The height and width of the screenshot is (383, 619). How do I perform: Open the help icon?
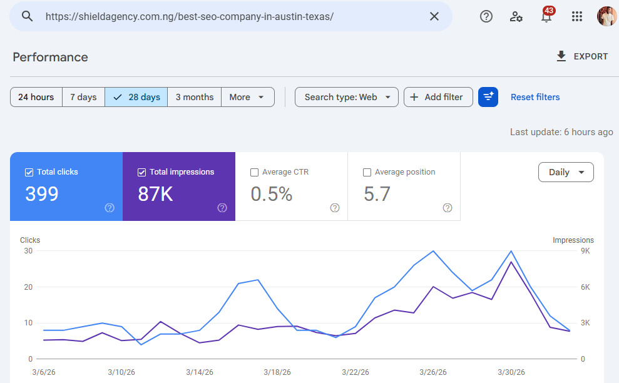pyautogui.click(x=486, y=16)
